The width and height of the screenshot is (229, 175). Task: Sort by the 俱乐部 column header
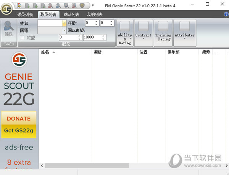click(182, 52)
